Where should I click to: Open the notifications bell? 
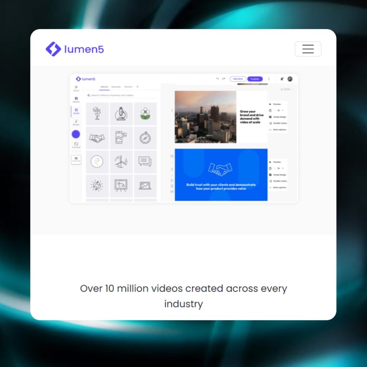tap(282, 79)
